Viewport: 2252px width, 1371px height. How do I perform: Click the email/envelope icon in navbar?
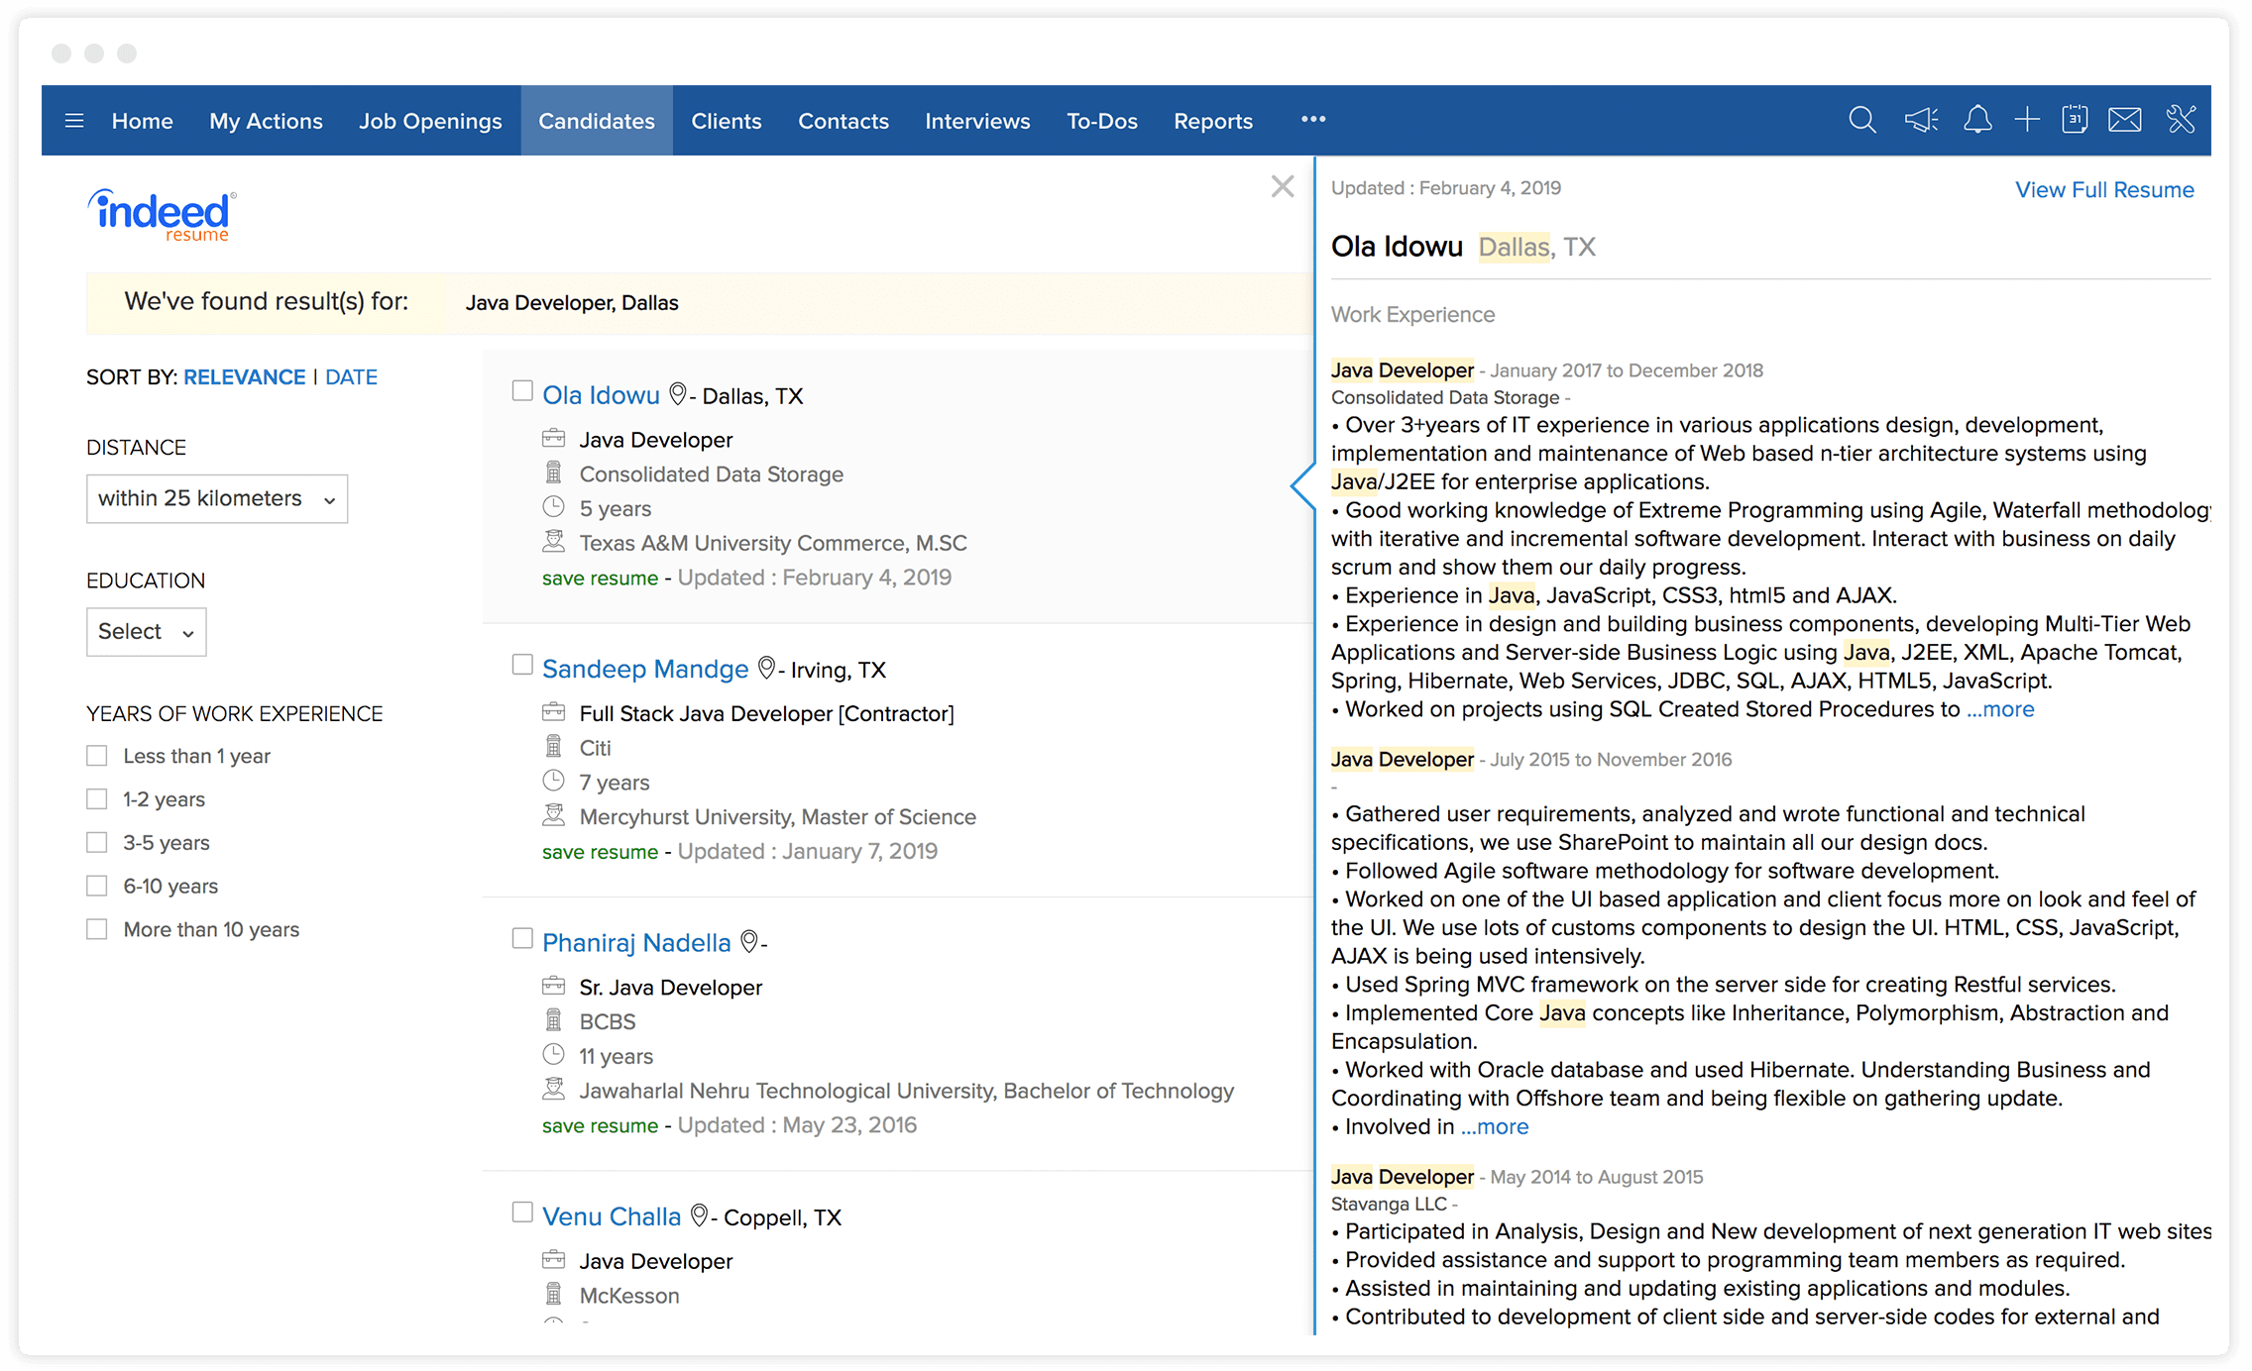2128,121
